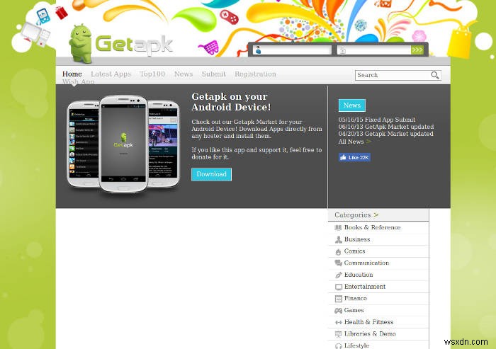Click the Comics category icon

point(338,251)
